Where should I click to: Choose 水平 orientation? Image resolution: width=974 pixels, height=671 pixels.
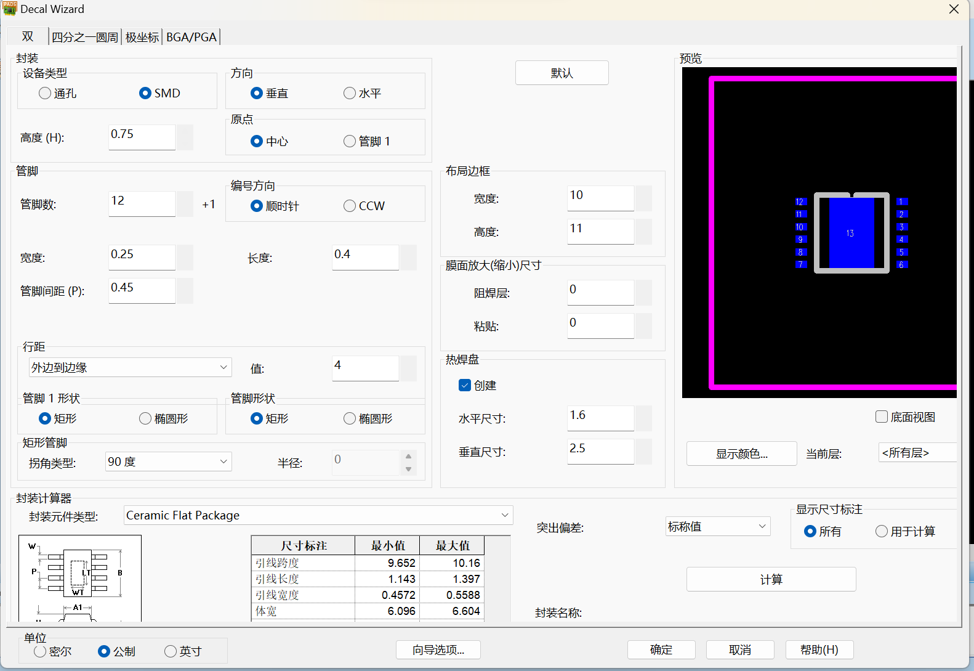click(x=363, y=93)
